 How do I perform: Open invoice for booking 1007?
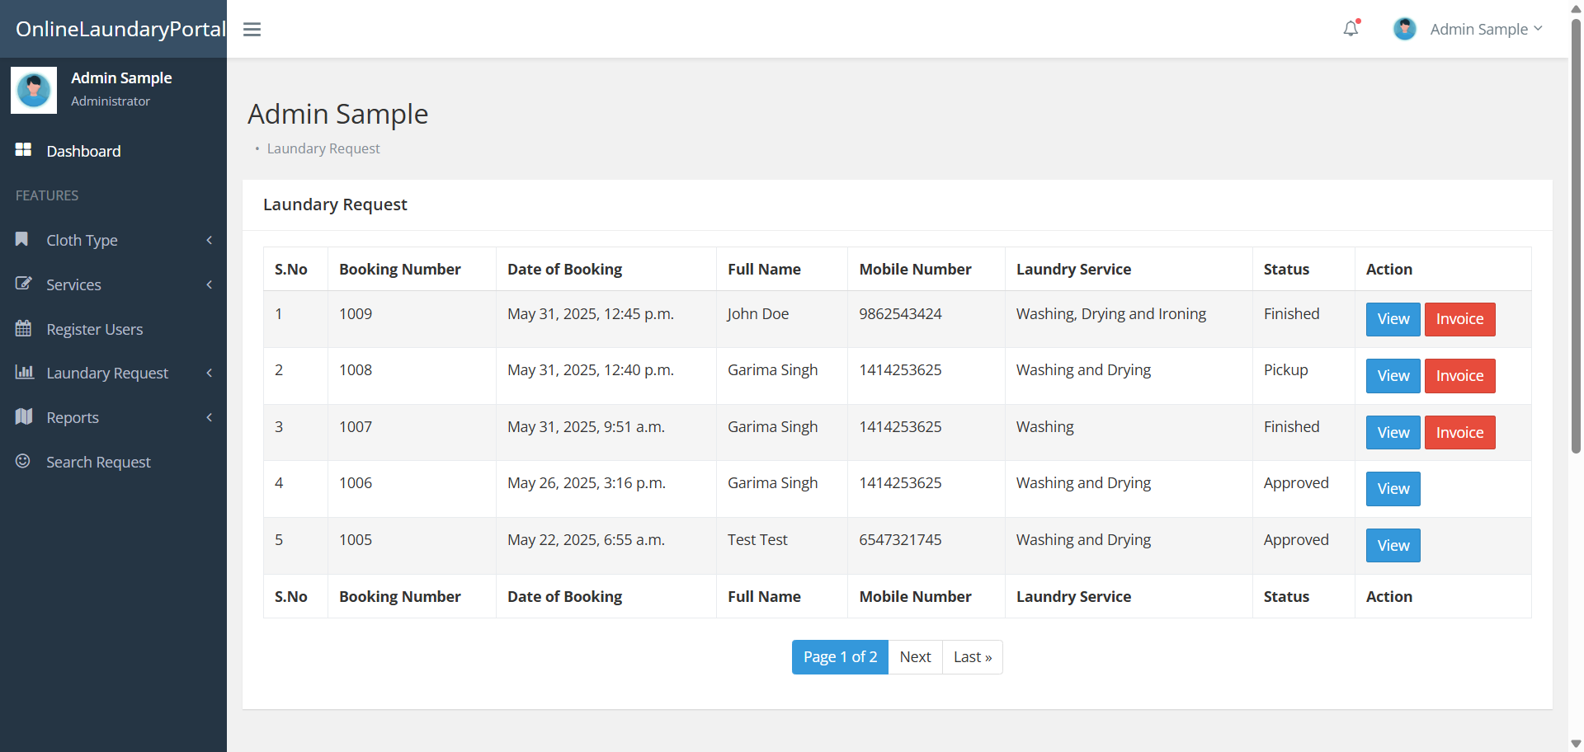coord(1459,433)
